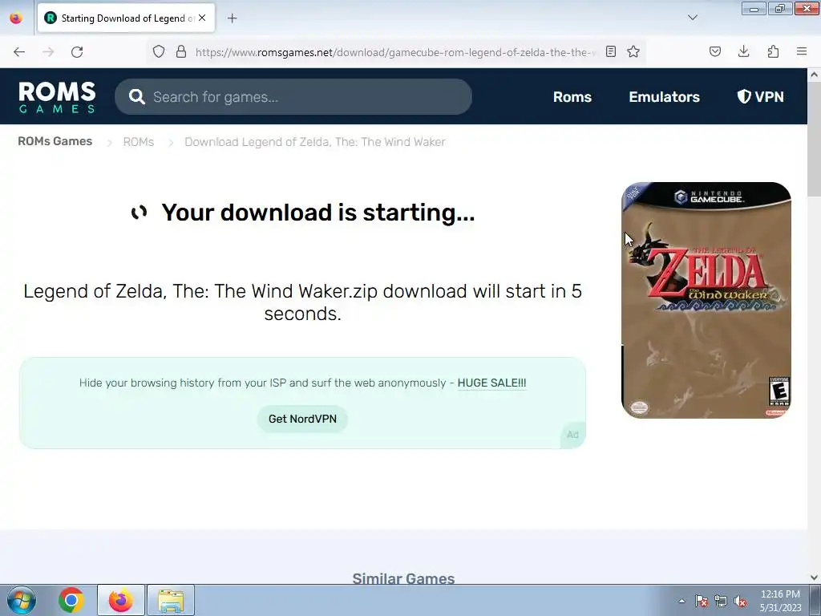Viewport: 821px width, 616px height.
Task: Bookmark this page with the star icon
Action: coord(633,52)
